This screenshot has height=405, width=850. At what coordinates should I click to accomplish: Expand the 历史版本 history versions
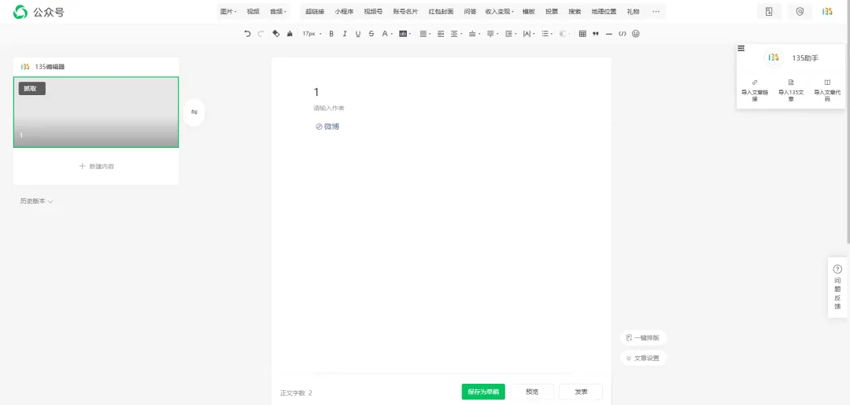pos(36,201)
